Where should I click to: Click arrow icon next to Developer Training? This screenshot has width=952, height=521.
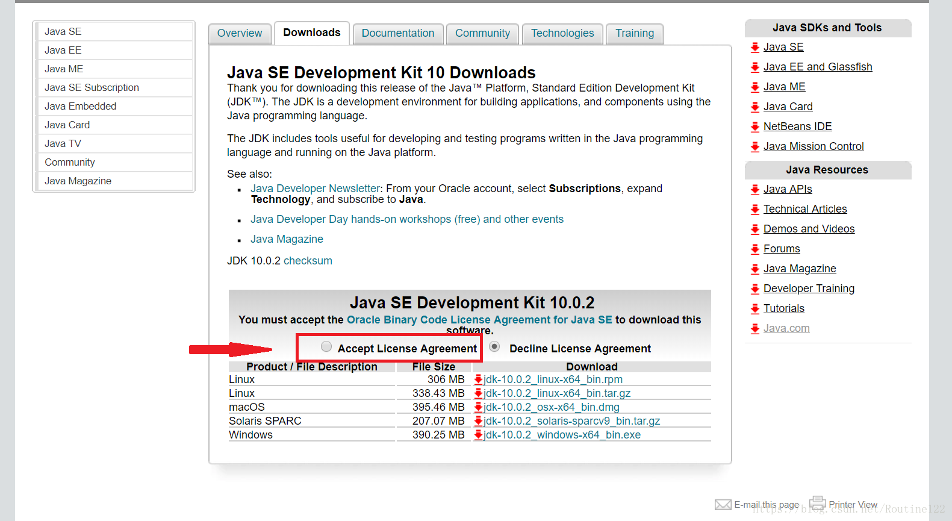tap(755, 289)
